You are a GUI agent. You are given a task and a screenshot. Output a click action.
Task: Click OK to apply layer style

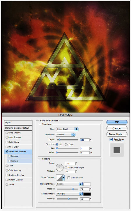pyautogui.click(x=117, y=122)
